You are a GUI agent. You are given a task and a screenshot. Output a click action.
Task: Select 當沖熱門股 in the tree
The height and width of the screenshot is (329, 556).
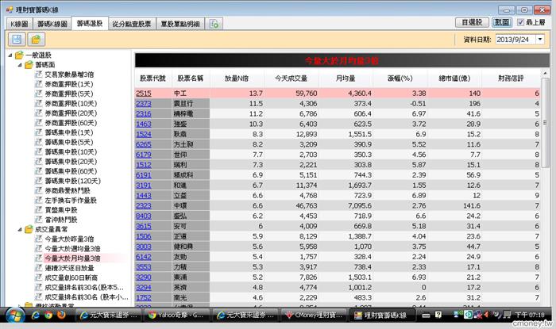point(61,220)
